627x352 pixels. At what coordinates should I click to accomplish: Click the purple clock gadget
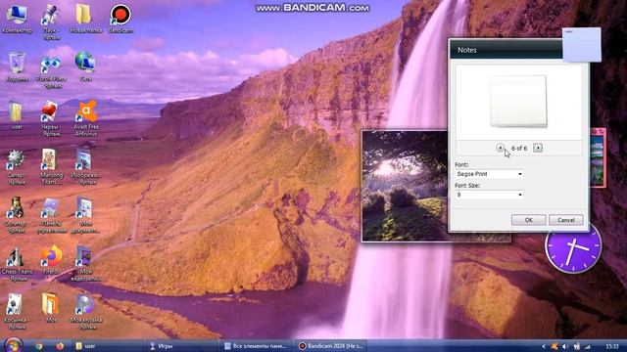click(573, 247)
